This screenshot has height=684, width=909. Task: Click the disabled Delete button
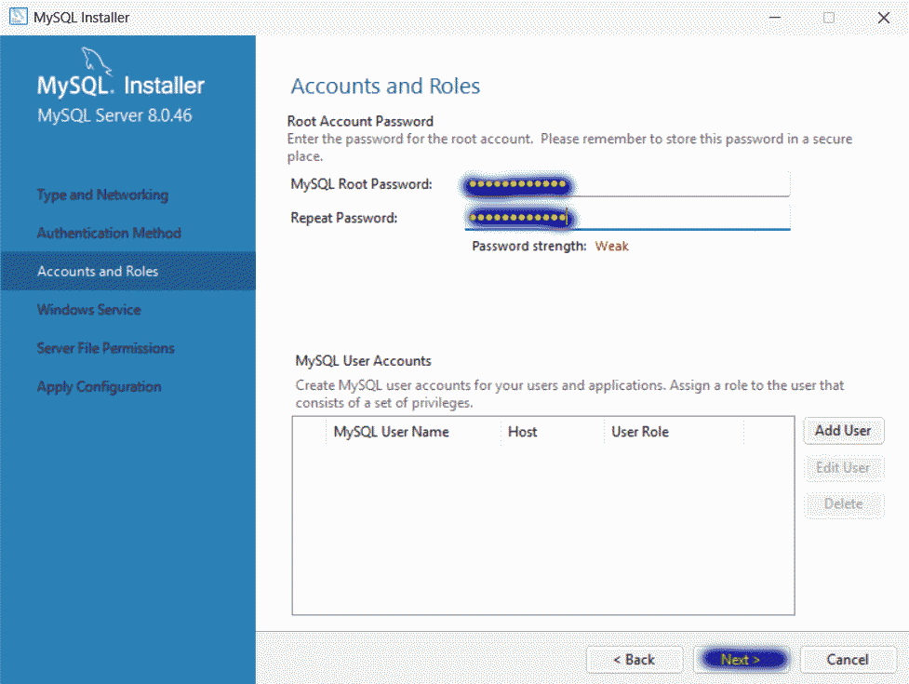844,504
